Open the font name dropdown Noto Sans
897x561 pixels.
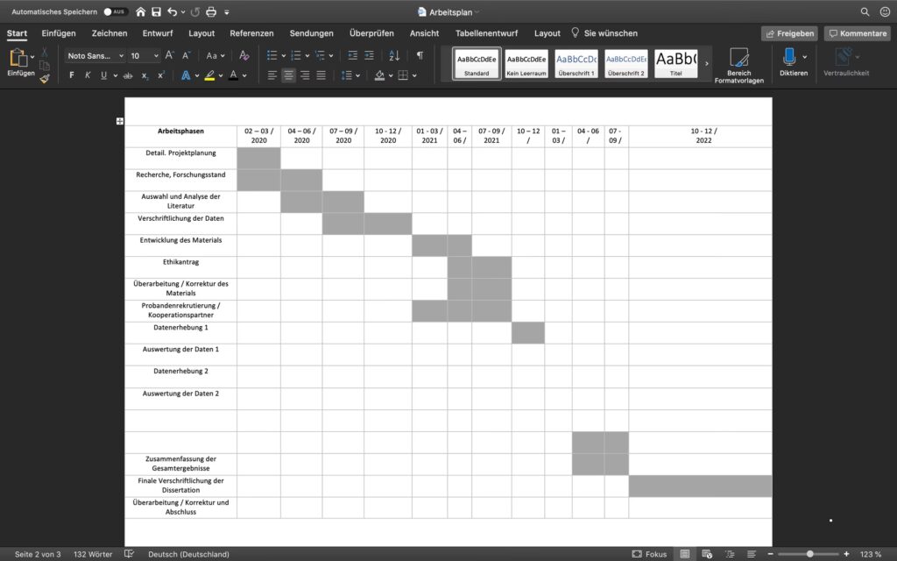coord(93,56)
